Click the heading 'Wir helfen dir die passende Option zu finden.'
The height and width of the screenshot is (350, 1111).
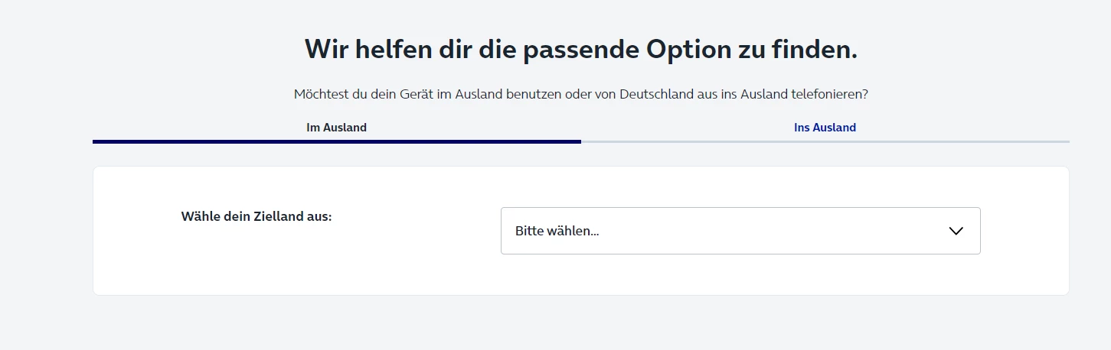click(x=580, y=50)
